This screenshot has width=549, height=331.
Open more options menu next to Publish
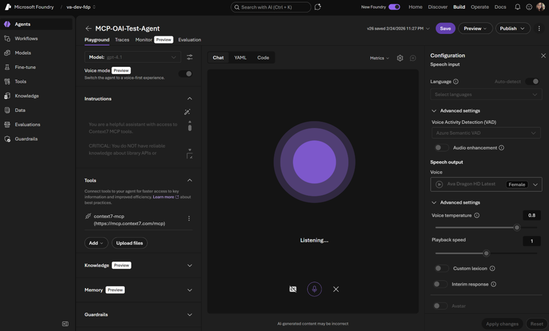(x=539, y=28)
